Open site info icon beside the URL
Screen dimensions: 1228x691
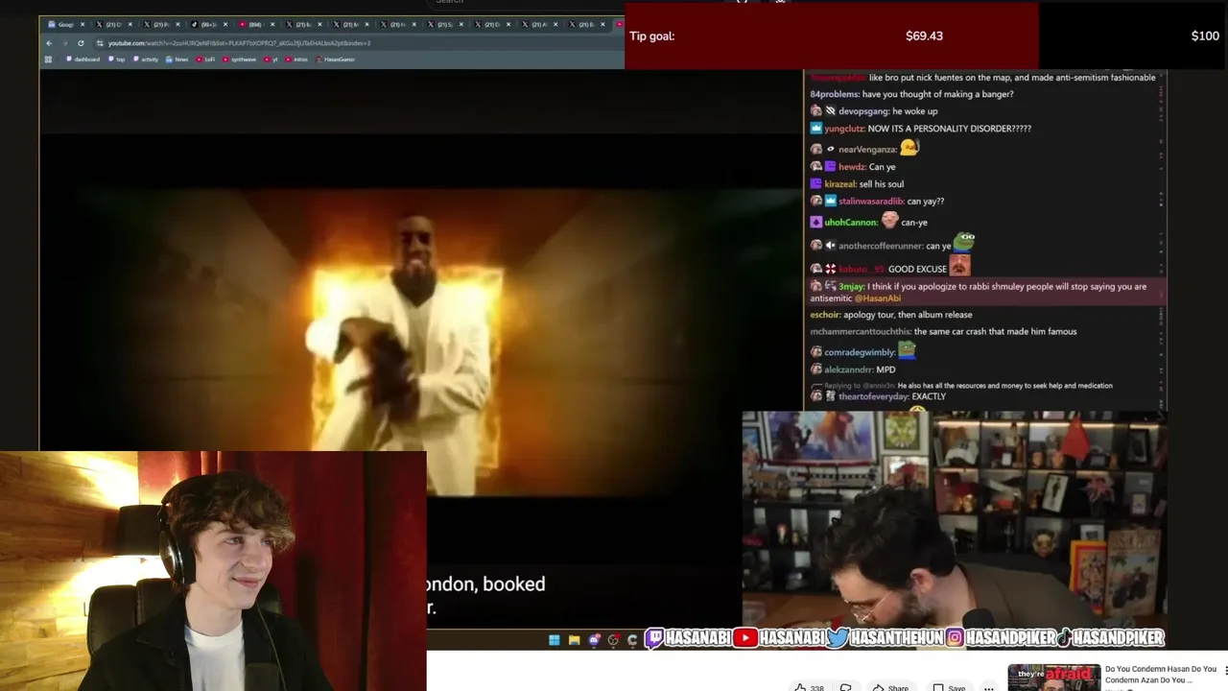[100, 43]
